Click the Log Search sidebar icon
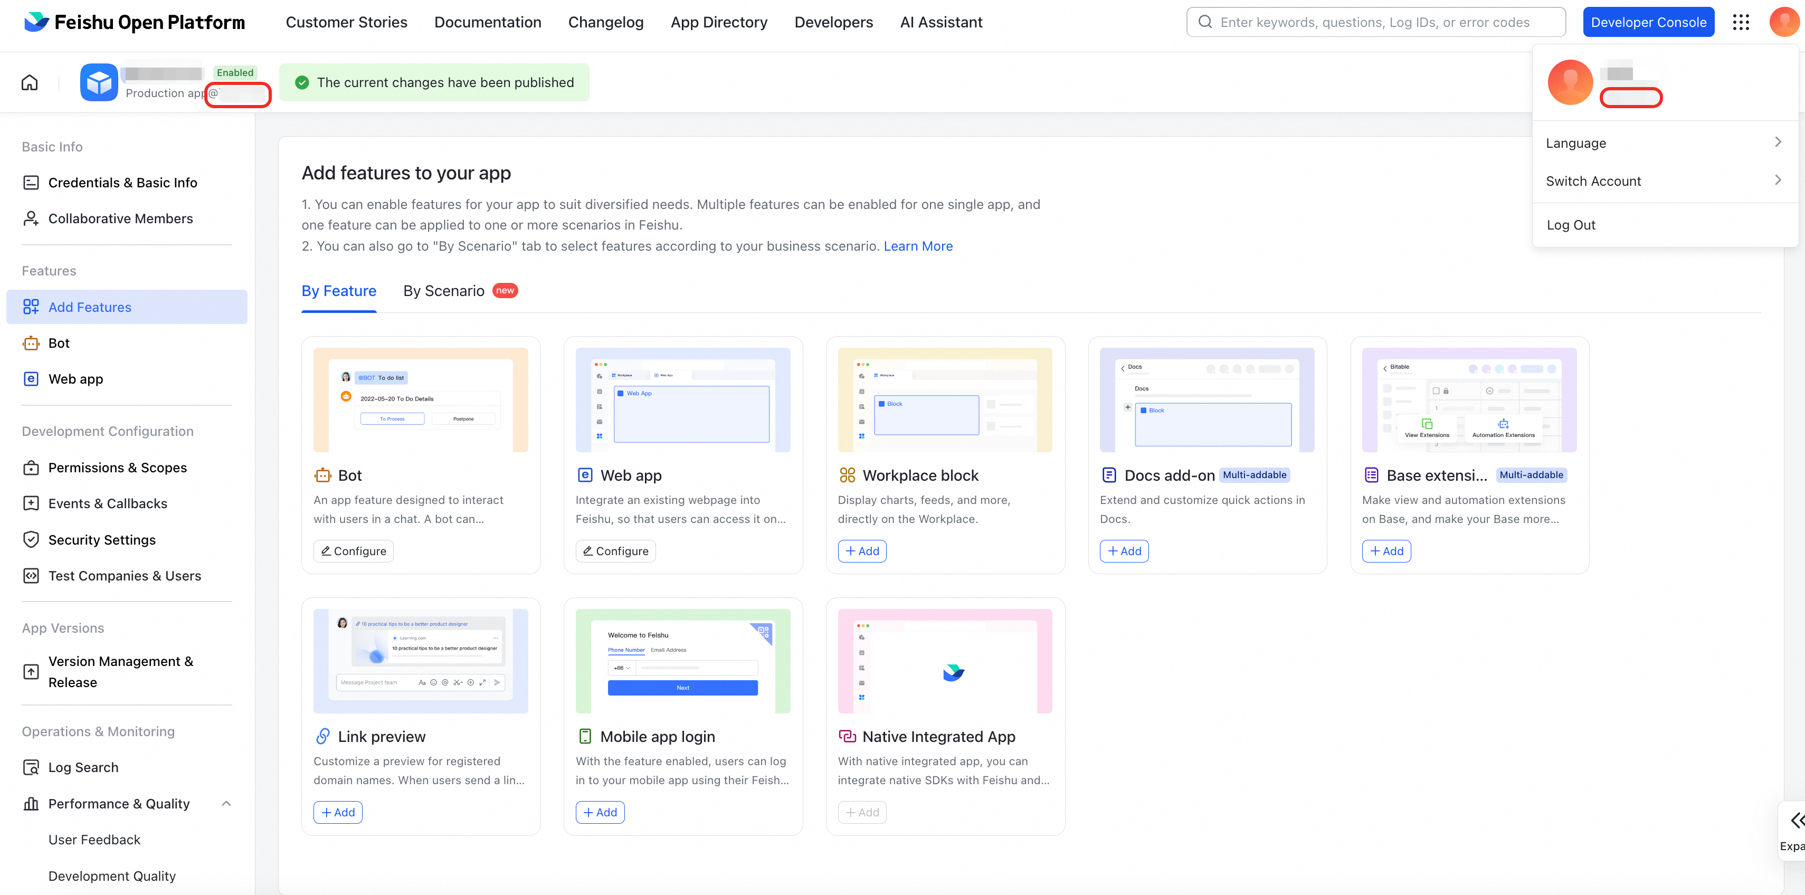This screenshot has width=1805, height=895. [x=31, y=767]
